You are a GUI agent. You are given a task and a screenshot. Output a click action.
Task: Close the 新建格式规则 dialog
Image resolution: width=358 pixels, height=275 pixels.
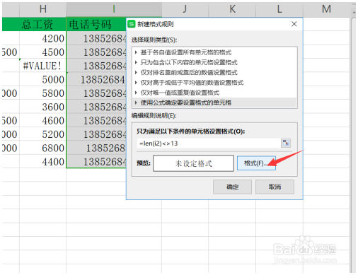tap(294, 24)
